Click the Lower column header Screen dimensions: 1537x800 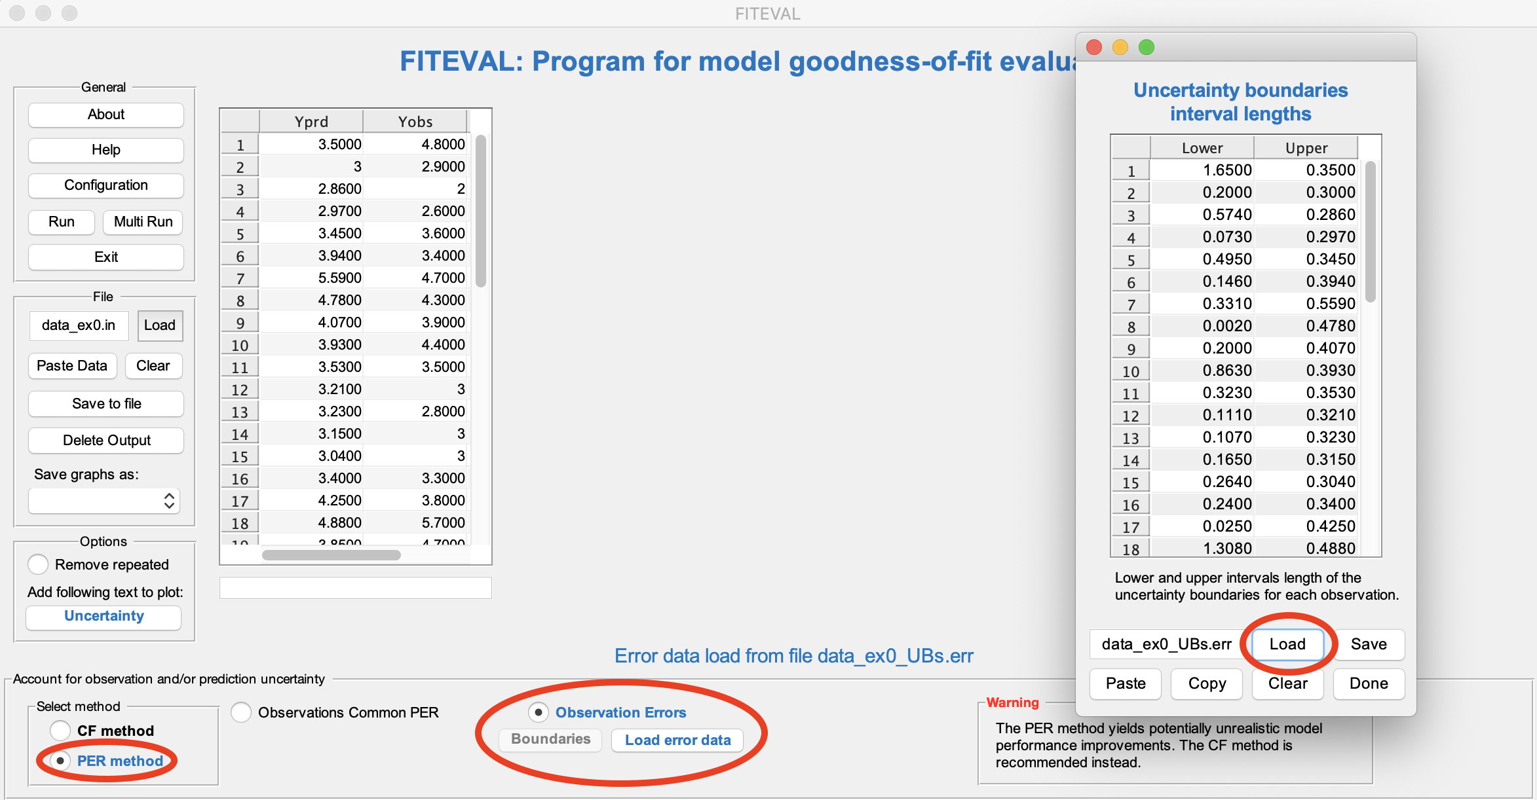pyautogui.click(x=1202, y=148)
